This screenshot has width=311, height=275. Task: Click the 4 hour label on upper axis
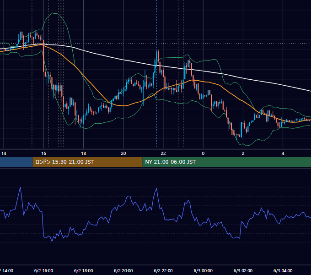[x=283, y=154]
